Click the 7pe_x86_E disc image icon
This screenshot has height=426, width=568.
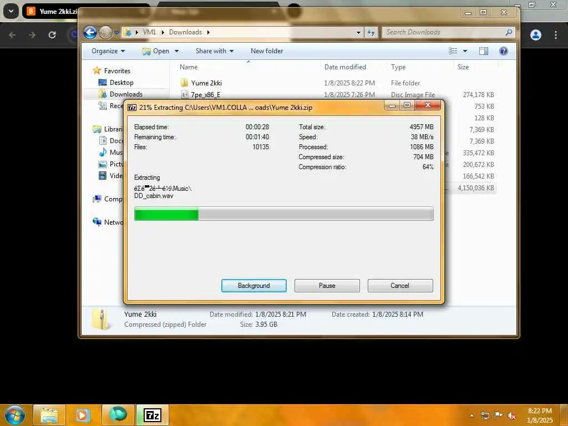185,94
